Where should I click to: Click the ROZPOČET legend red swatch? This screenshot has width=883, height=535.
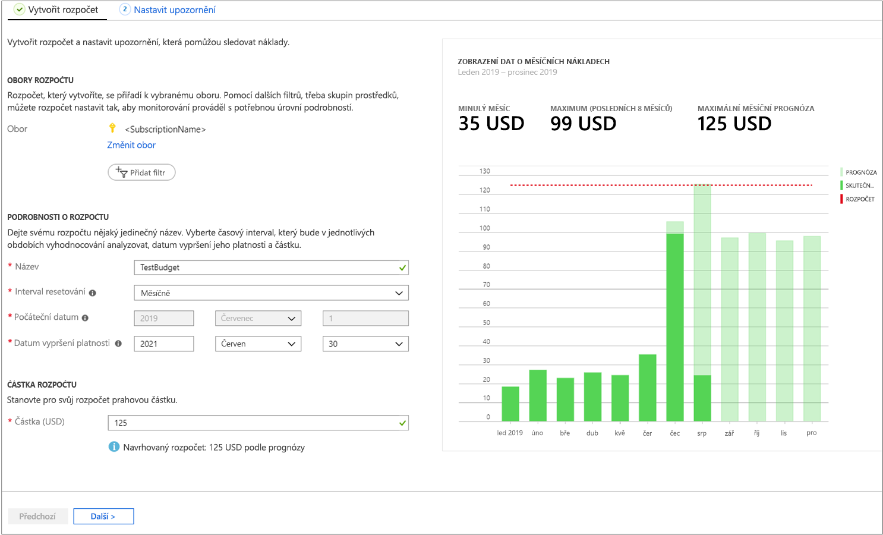pyautogui.click(x=841, y=199)
